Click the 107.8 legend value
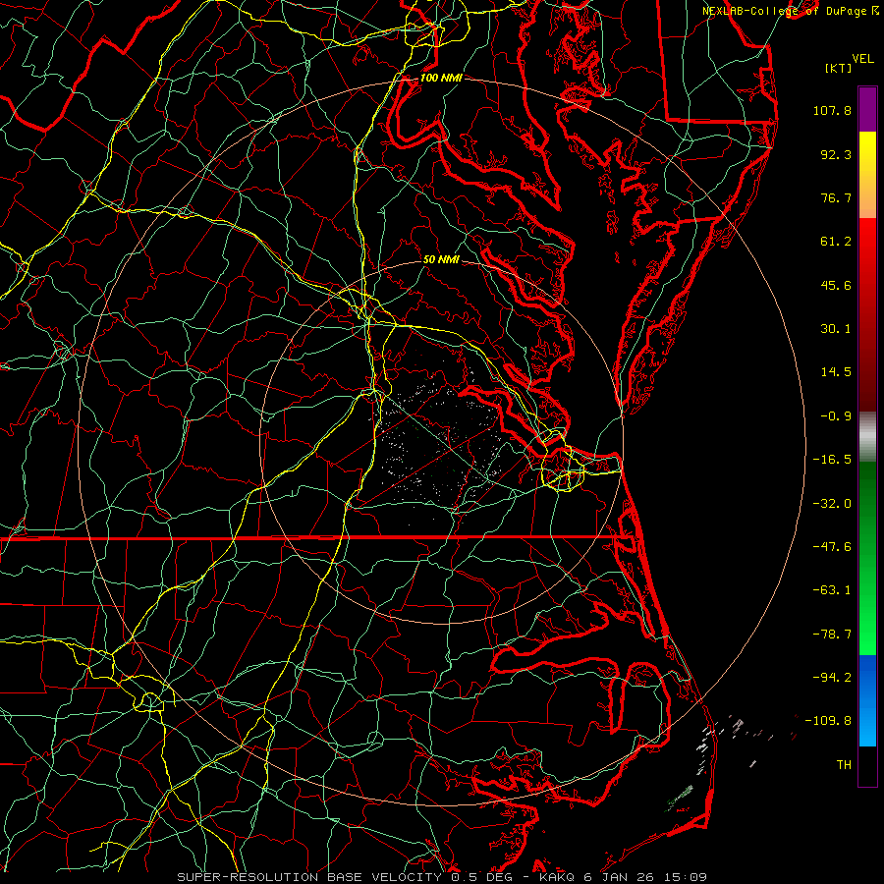Image resolution: width=884 pixels, height=884 pixels. pos(832,110)
